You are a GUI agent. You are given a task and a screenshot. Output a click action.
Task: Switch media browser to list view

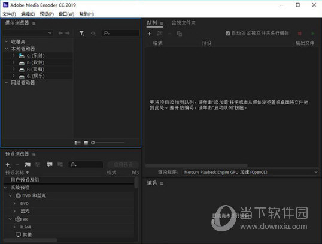tap(77, 143)
